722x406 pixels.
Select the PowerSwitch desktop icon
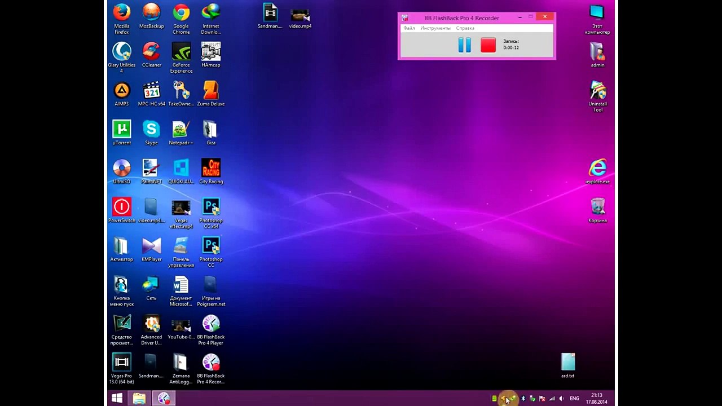pyautogui.click(x=122, y=210)
